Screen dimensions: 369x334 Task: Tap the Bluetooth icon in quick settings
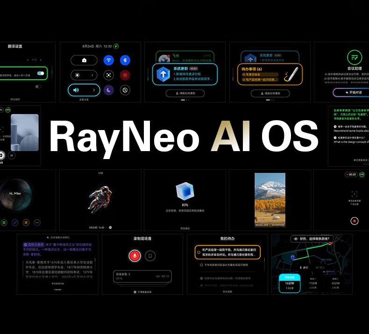[125, 60]
